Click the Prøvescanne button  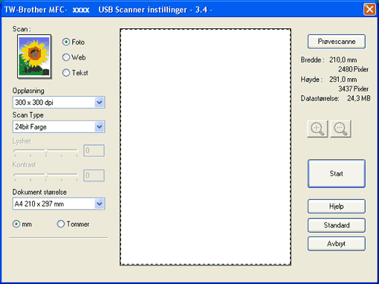(337, 42)
